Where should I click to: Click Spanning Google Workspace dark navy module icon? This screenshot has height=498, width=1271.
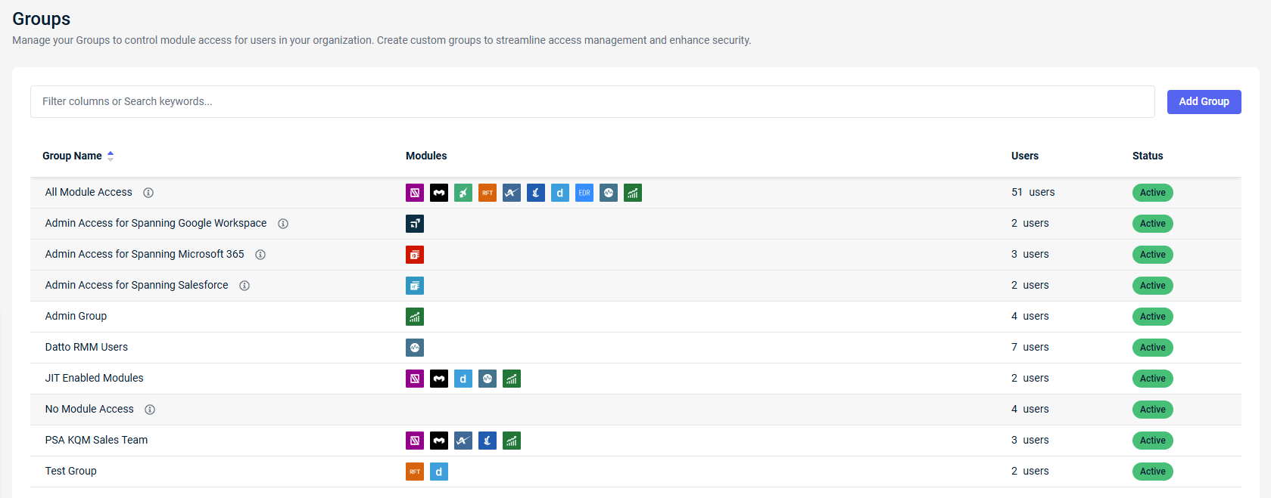(x=415, y=224)
